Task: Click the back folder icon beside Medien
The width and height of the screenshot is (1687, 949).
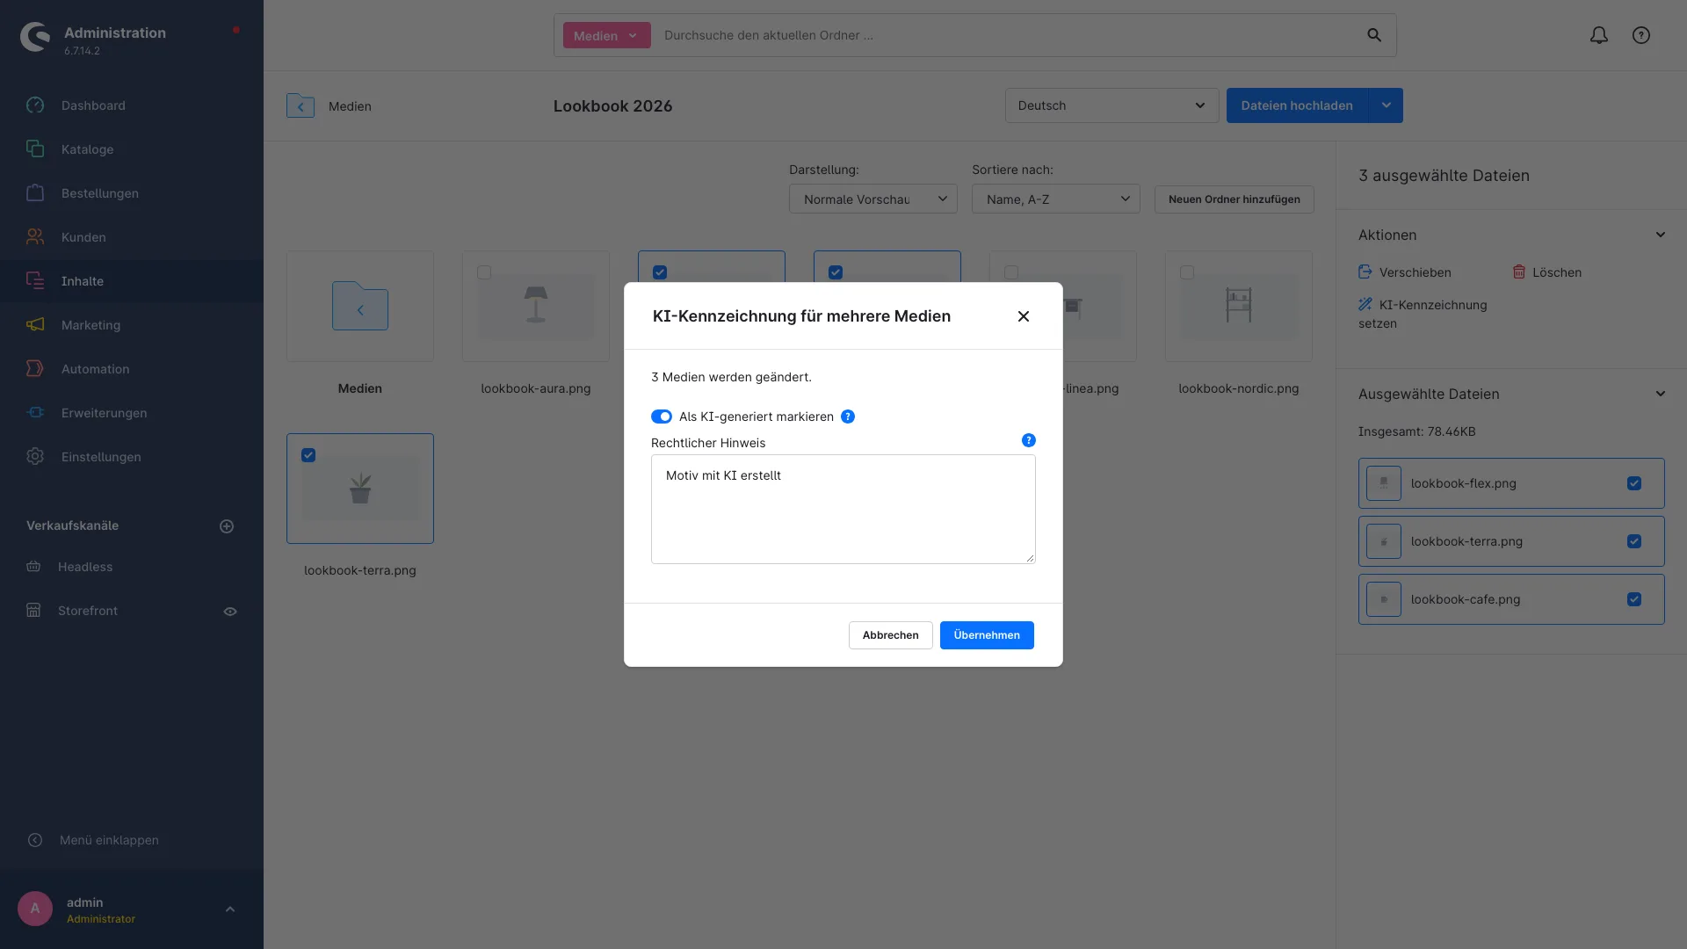Action: tap(300, 106)
